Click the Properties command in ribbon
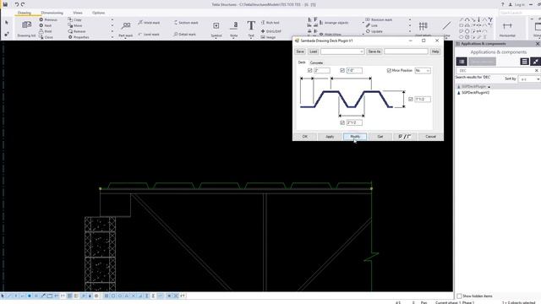The width and height of the screenshot is (541, 304). [x=79, y=37]
